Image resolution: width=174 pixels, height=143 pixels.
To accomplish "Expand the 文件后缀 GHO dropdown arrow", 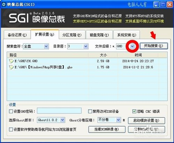I will click(x=132, y=47).
